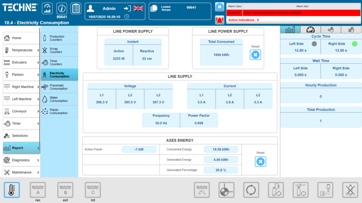The width and height of the screenshot is (362, 203).
Task: Switch to the hand with plus arrows tab
Action: (331, 30)
